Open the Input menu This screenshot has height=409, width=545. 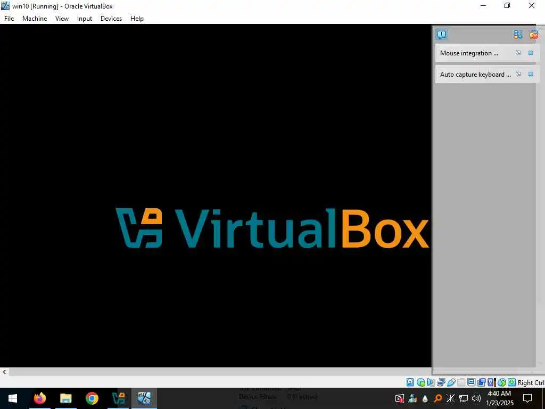85,19
